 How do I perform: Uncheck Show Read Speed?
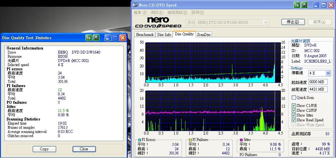[x=294, y=120]
